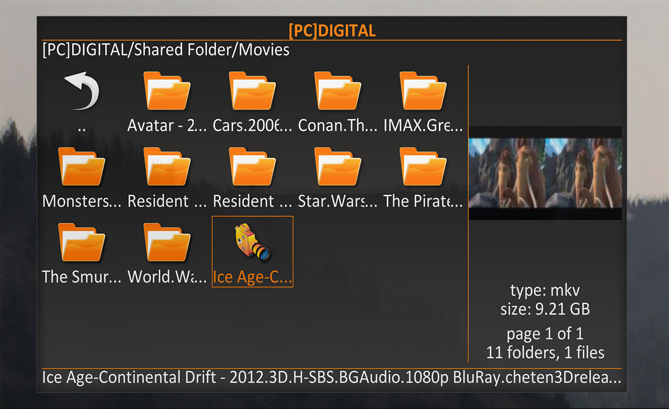Image resolution: width=669 pixels, height=409 pixels.
Task: Open the Monsters... folder icon
Action: tap(81, 167)
